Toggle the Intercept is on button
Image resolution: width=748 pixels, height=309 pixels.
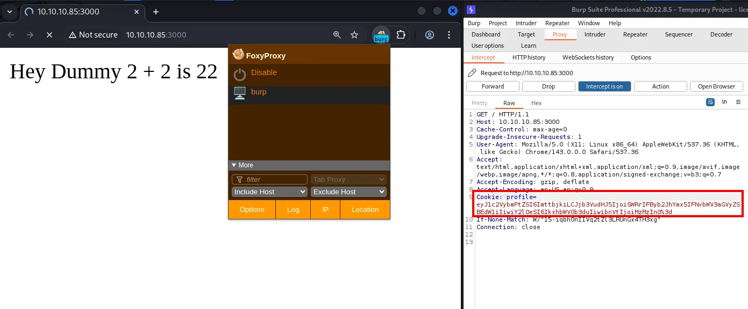pos(604,86)
